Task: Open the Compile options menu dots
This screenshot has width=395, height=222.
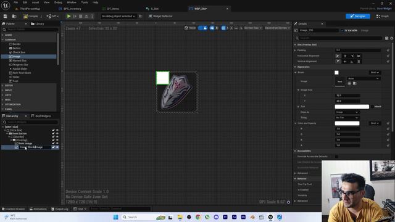Action: pos(41,16)
